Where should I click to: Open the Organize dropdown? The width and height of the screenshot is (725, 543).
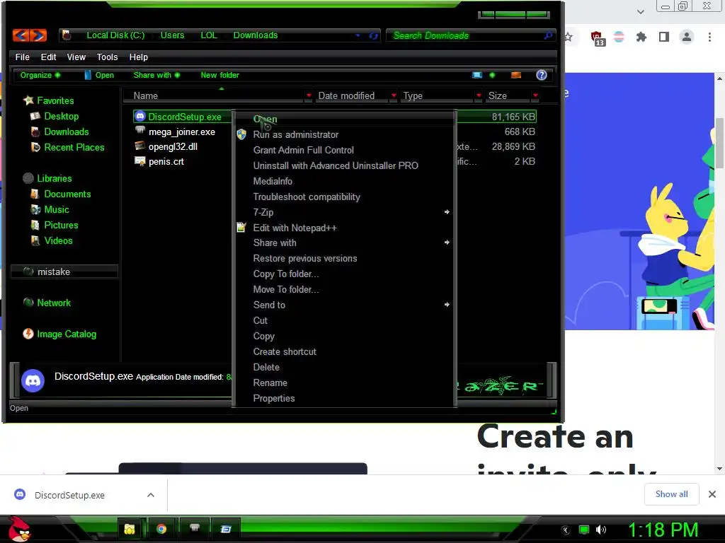(40, 75)
